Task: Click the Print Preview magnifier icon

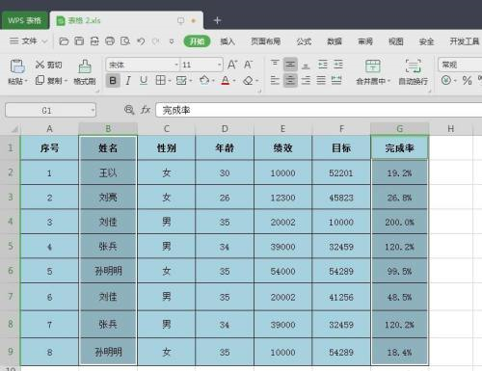Action: [125, 41]
